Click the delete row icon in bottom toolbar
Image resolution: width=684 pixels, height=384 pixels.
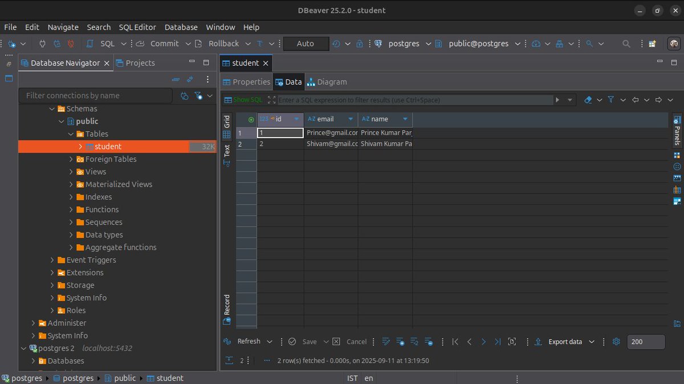pyautogui.click(x=429, y=342)
